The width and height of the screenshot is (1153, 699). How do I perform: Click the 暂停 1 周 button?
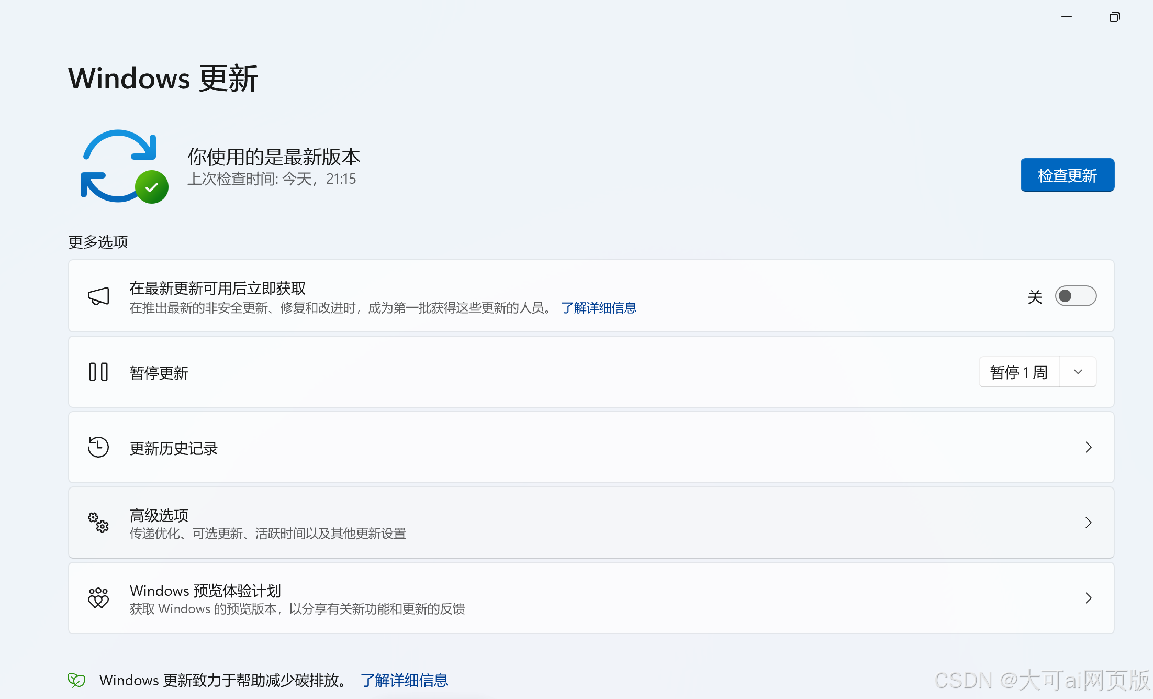(x=1019, y=372)
